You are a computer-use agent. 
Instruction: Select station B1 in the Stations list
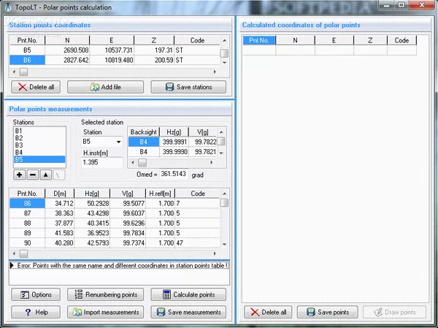[x=19, y=131]
